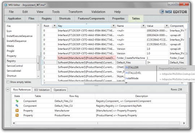Click the orange state icon in ProductName row
This screenshot has height=133, width=195.
click(x=17, y=115)
